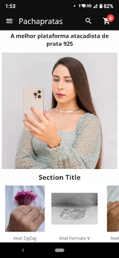The image size is (119, 258).
Task: Tap the Wi-Fi status icon
Action: tap(84, 6)
